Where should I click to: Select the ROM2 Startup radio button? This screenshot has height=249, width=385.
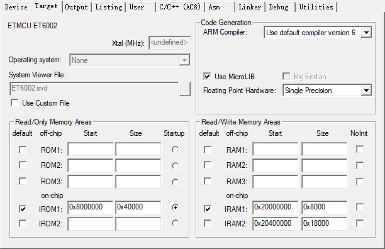click(x=175, y=166)
